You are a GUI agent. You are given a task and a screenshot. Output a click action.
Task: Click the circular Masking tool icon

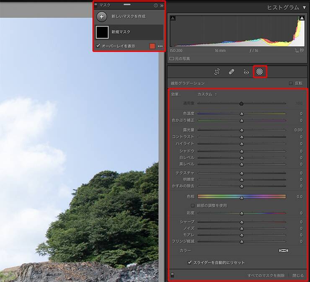(x=260, y=72)
